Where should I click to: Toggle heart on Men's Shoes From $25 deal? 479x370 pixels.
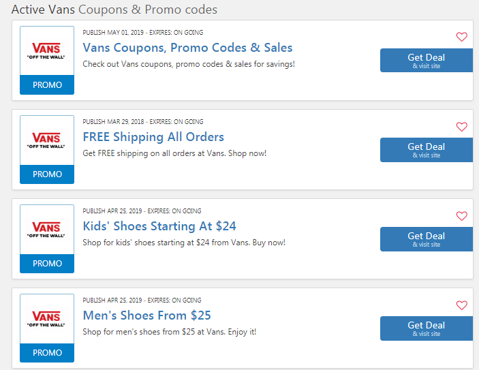[x=461, y=305]
